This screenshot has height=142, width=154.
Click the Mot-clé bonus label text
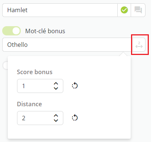(x=45, y=31)
